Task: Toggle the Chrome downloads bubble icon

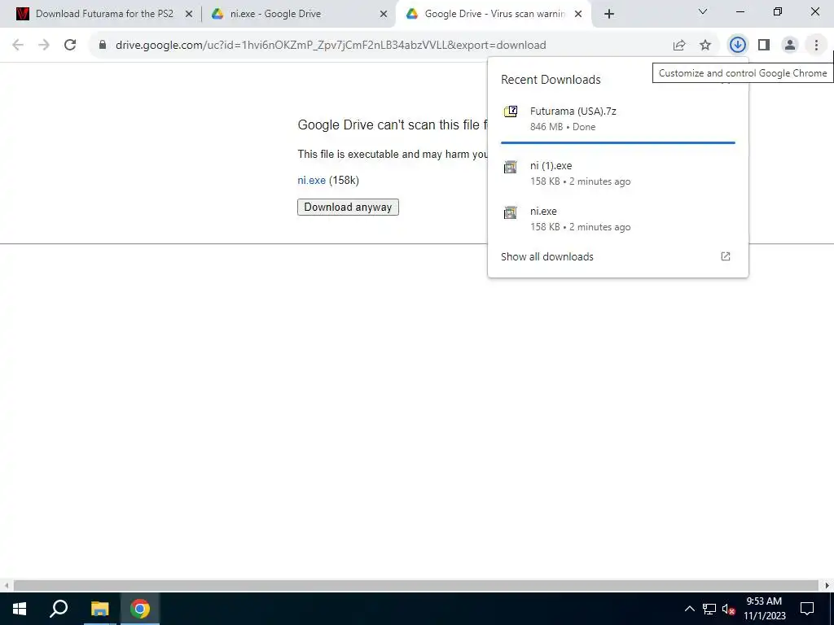Action: pos(737,46)
